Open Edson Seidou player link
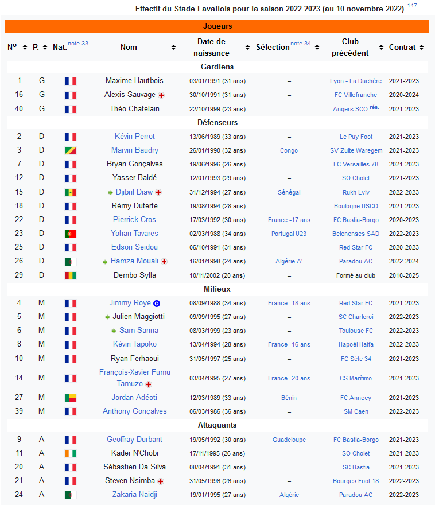This screenshot has height=505, width=435. (135, 247)
